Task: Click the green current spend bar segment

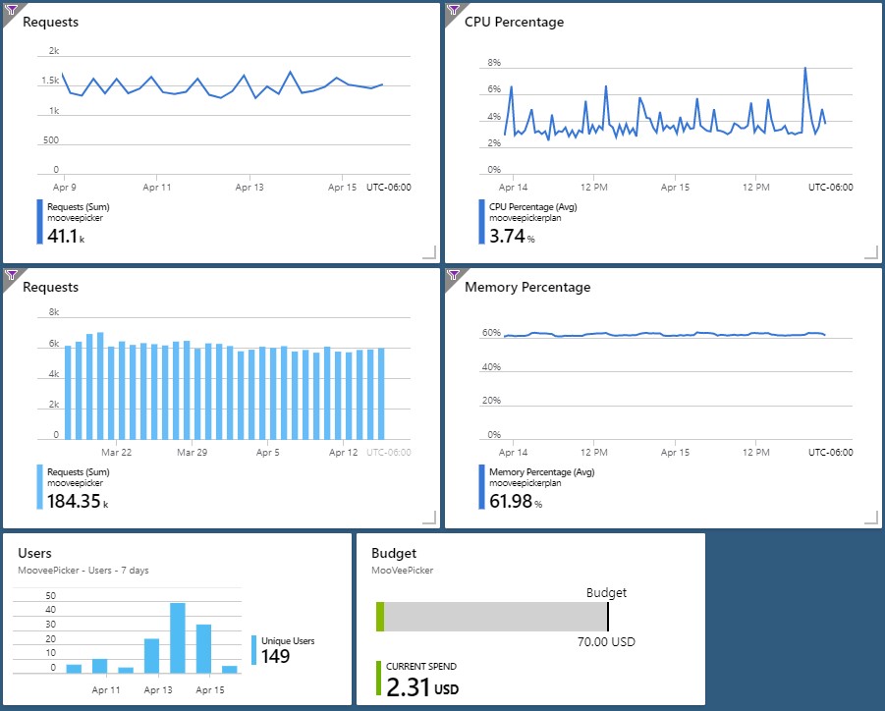Action: pos(380,617)
